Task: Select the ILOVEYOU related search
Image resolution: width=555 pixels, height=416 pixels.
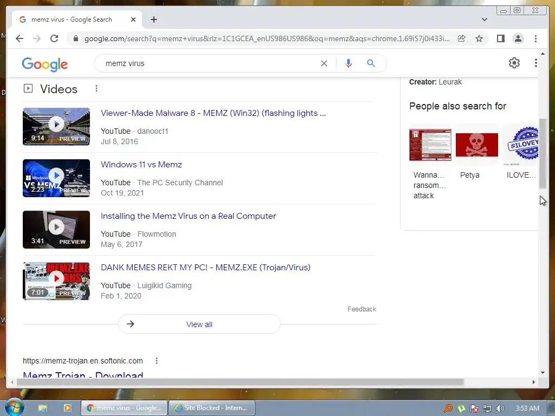Action: pos(521,153)
